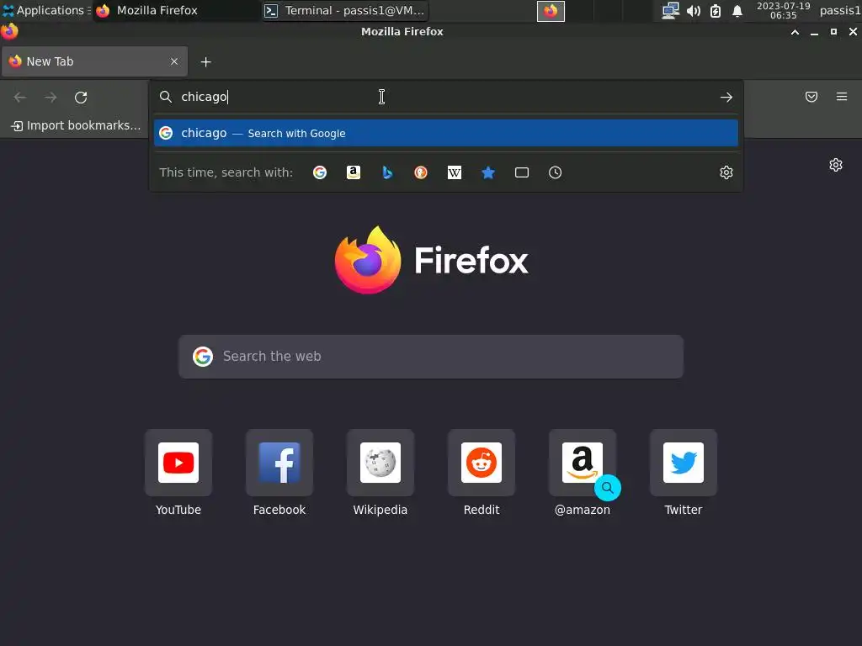
Task: Reload the current page
Action: (81, 98)
